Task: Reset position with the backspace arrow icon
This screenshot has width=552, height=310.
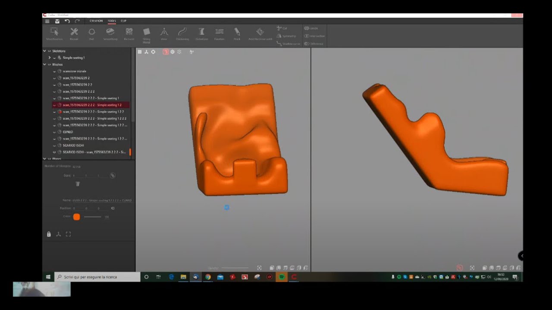Action: (x=113, y=208)
